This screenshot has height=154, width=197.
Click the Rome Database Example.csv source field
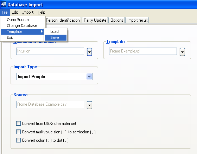50,104
